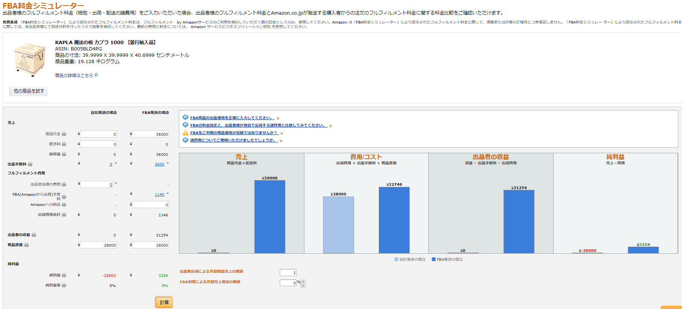The image size is (682, 309).
Task: Focus self-ship 配送料 input field
Action: click(x=99, y=144)
